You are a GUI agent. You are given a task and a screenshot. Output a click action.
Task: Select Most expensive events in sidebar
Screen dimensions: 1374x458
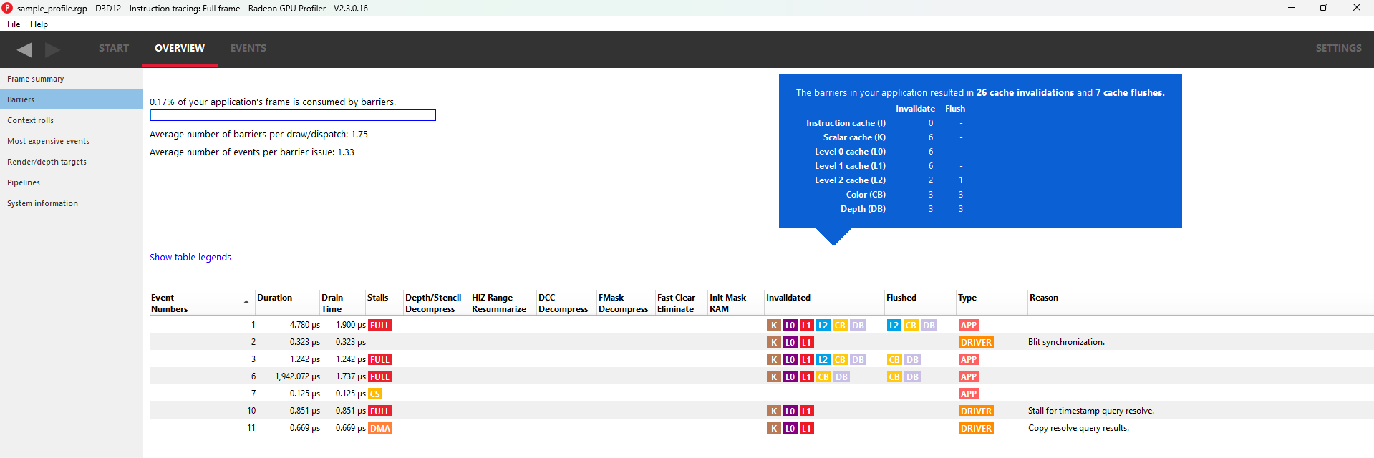tap(48, 141)
